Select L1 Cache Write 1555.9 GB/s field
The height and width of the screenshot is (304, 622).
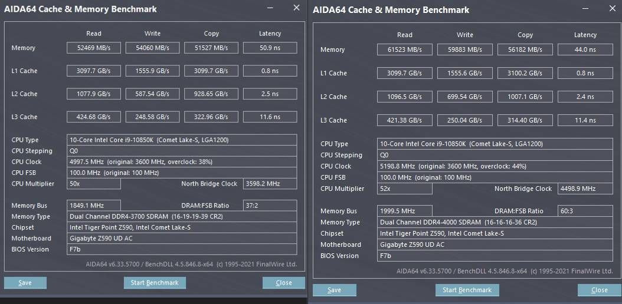point(152,71)
